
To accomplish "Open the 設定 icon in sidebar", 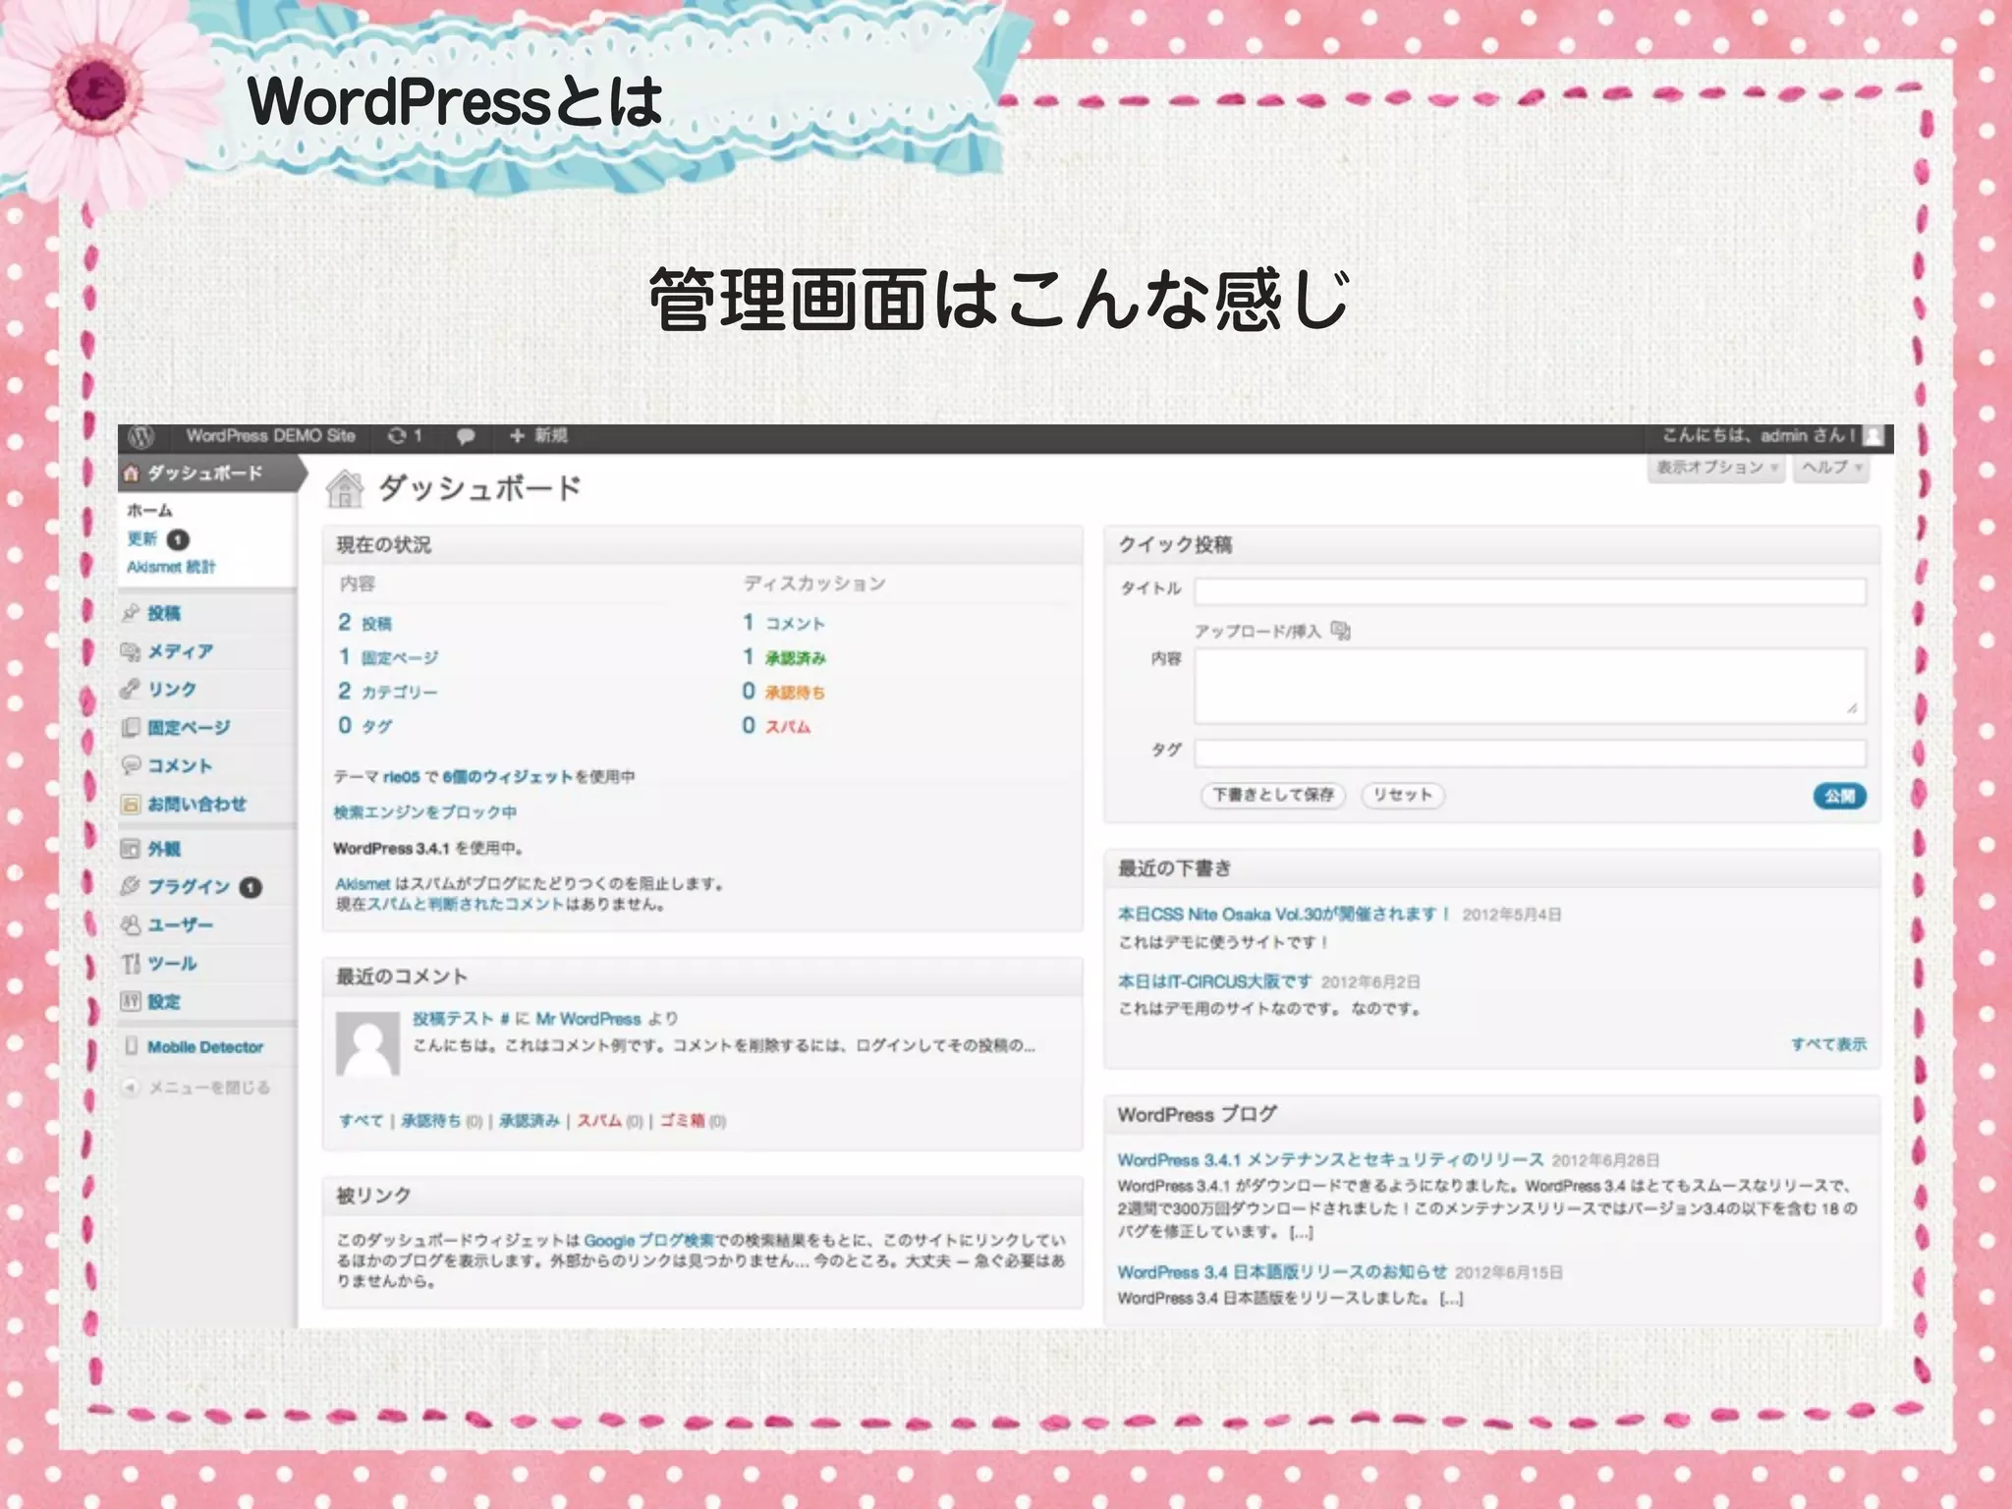I will pos(131,1002).
